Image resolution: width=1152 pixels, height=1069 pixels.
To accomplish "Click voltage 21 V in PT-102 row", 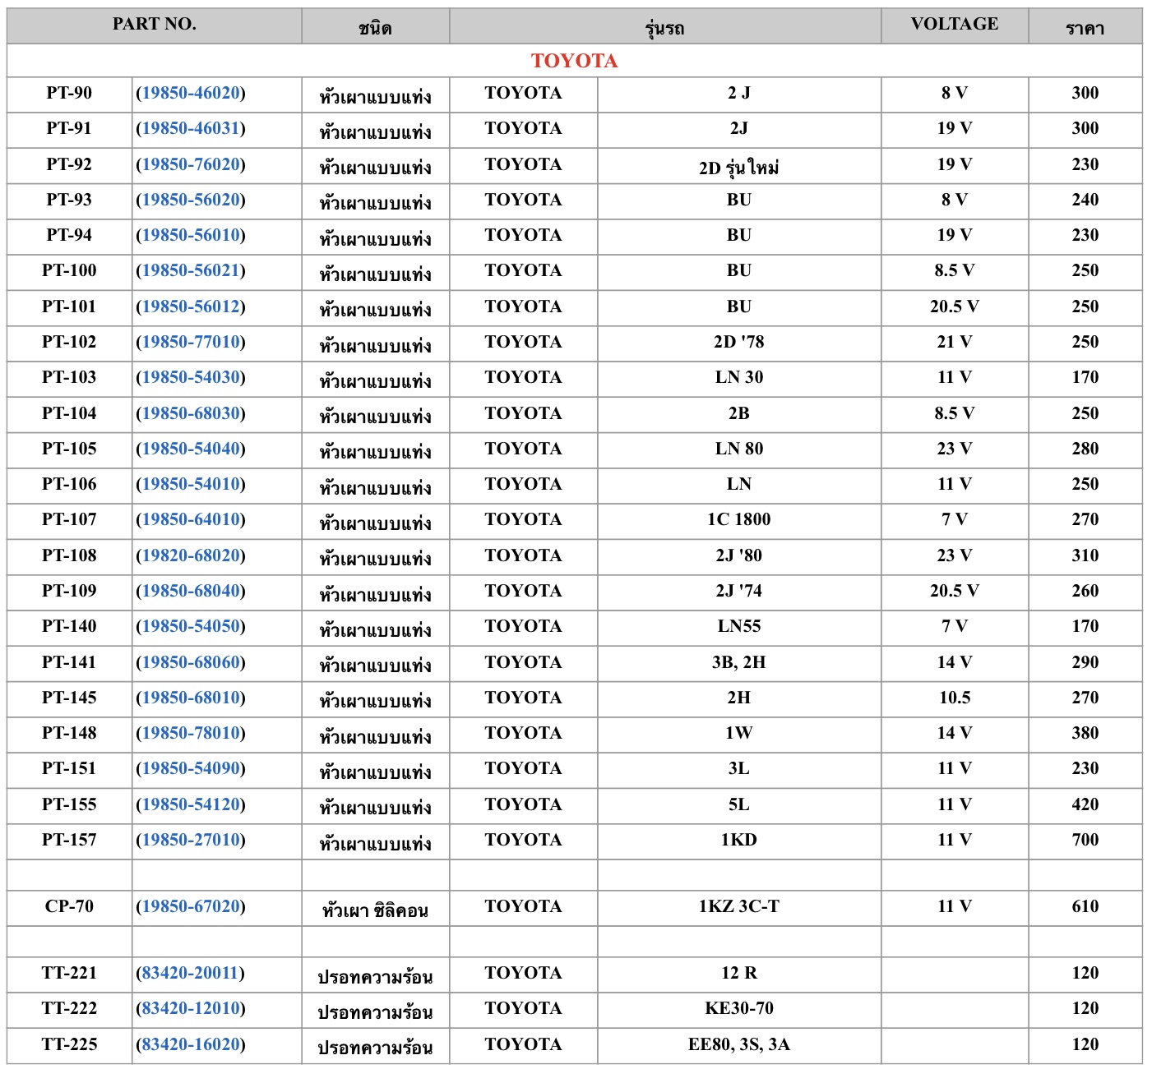I will click(955, 342).
